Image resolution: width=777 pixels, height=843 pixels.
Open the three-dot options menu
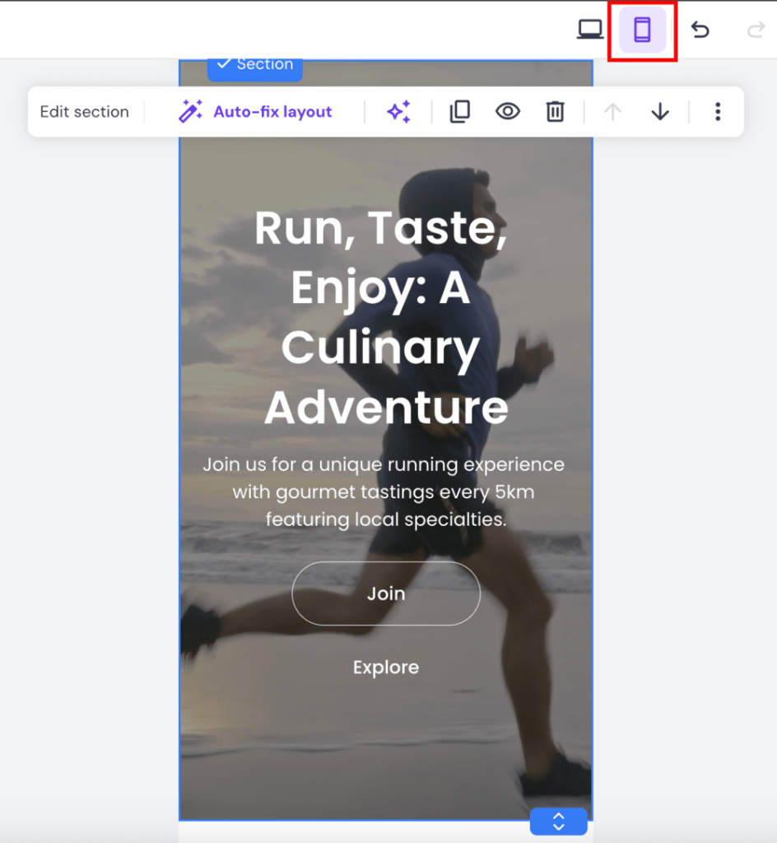pyautogui.click(x=718, y=111)
